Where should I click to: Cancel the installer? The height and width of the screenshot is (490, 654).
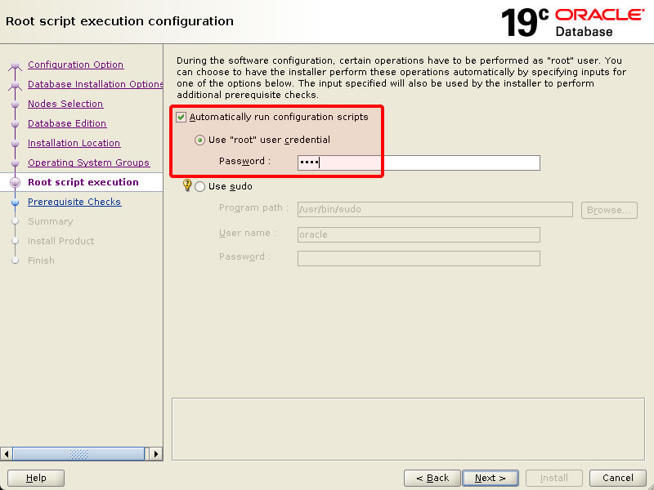[x=618, y=478]
